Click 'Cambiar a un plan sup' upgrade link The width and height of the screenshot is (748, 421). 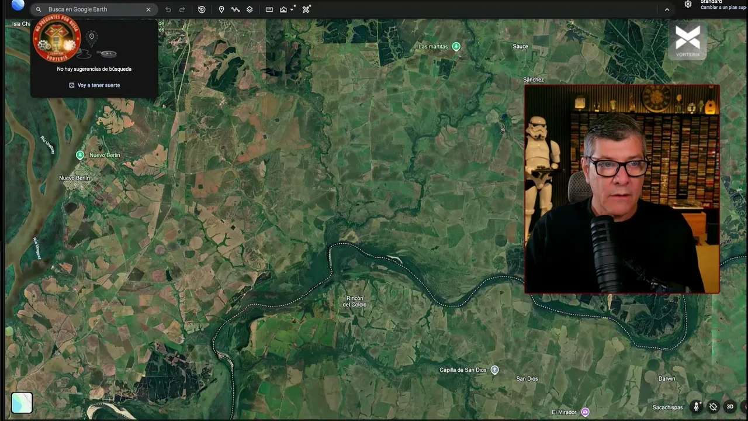(723, 8)
